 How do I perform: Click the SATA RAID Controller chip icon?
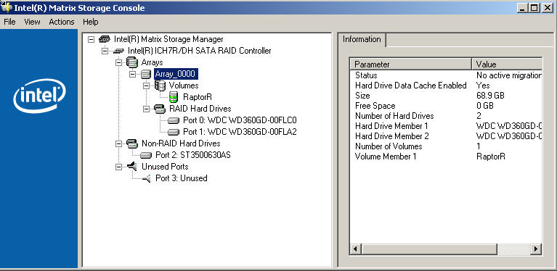[x=118, y=51]
